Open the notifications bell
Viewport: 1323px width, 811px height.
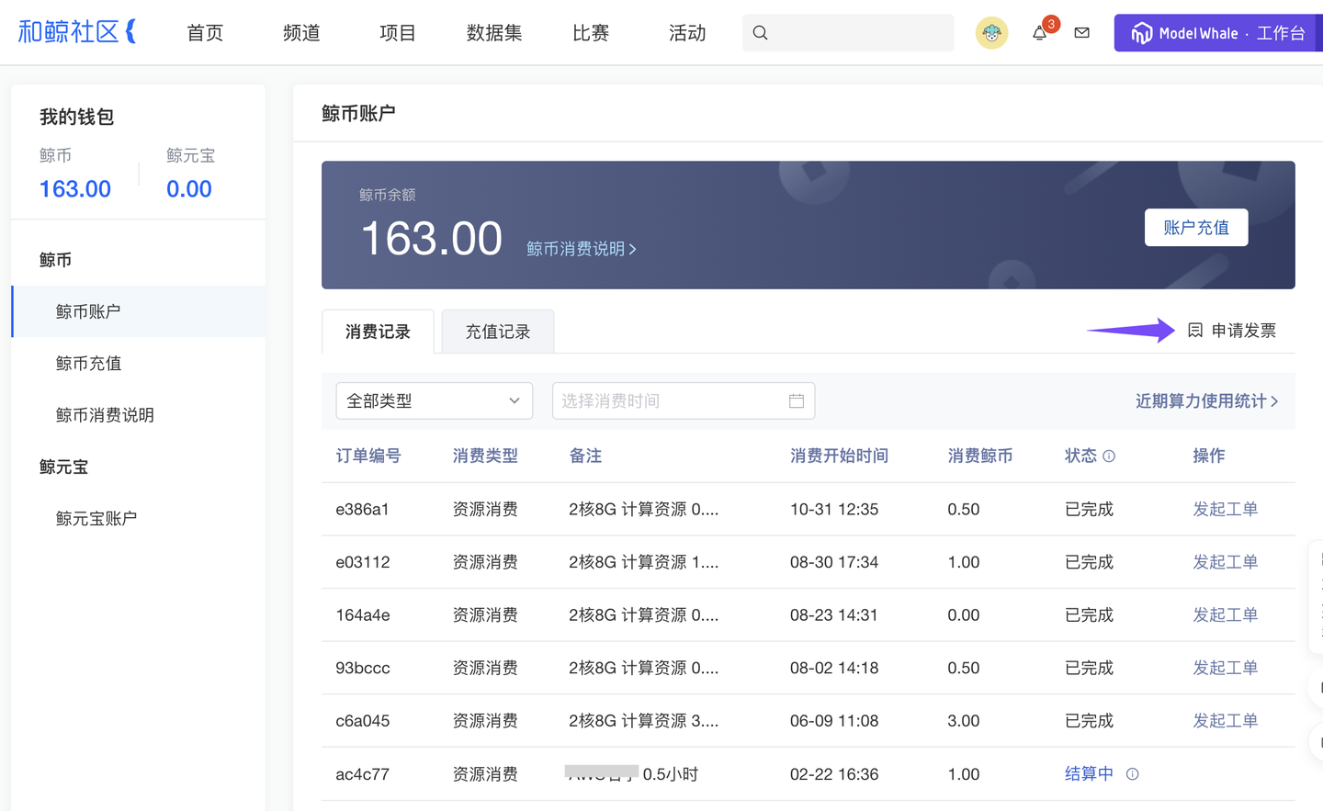pos(1039,33)
